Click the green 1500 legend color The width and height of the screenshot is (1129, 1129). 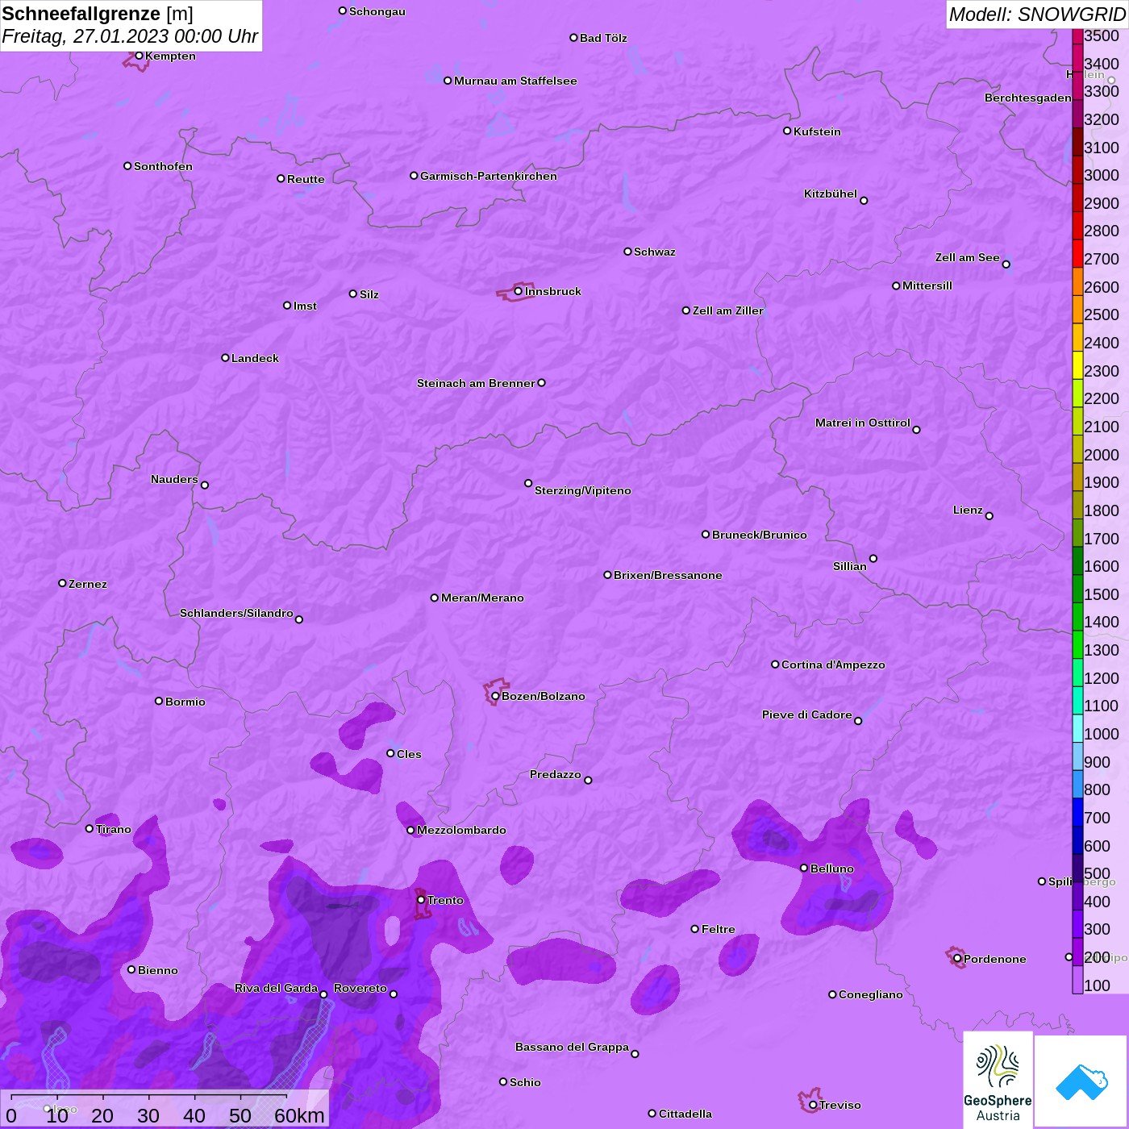click(x=1077, y=589)
